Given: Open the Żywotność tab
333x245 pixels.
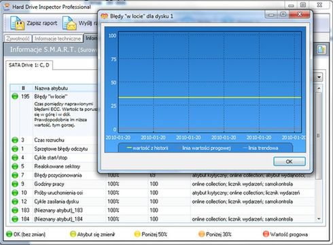Looking at the screenshot, I should (x=18, y=39).
